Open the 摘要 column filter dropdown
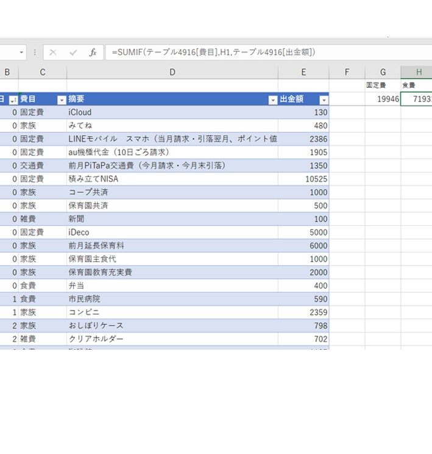This screenshot has height=454, width=432. click(x=273, y=100)
